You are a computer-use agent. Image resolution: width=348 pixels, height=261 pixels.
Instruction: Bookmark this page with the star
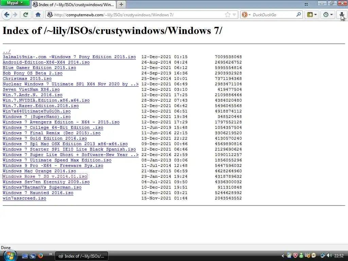227,15
